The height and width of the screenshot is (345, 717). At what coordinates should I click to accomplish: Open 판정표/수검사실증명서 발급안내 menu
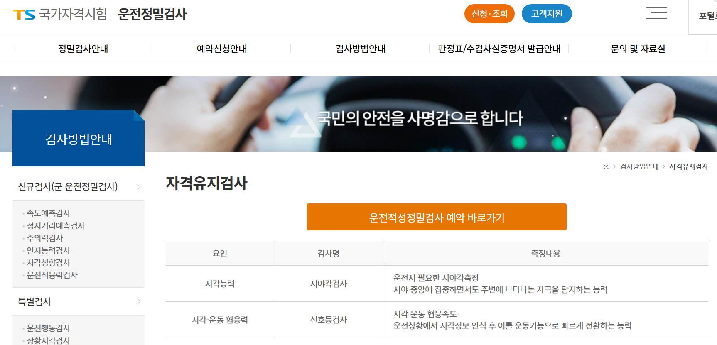point(499,49)
